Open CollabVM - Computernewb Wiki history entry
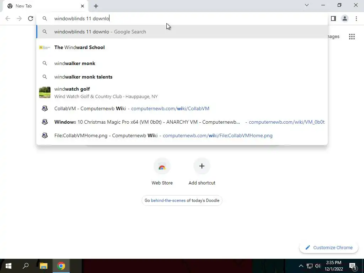This screenshot has height=273, width=364. (182, 108)
